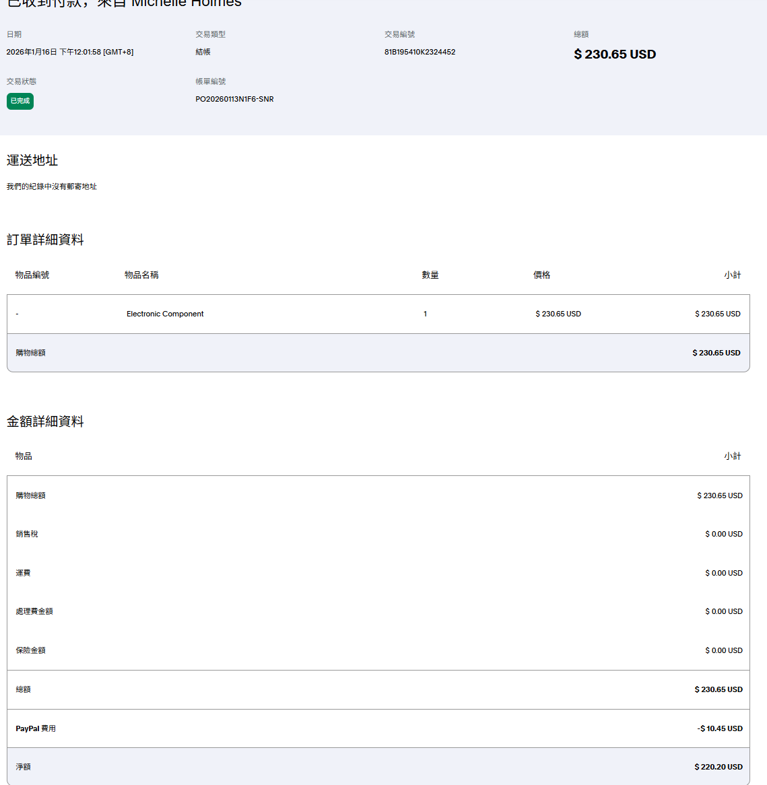Click the 結帳 transaction type value
This screenshot has height=785, width=767.
pos(203,52)
